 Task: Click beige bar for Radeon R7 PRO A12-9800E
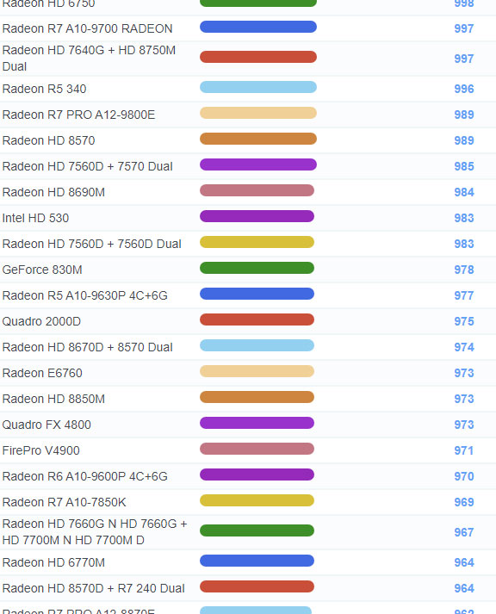tap(258, 113)
